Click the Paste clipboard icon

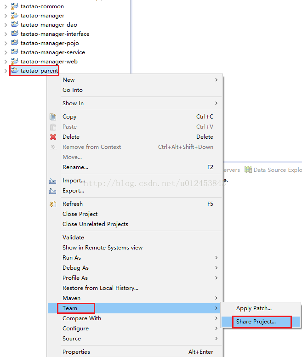53,127
